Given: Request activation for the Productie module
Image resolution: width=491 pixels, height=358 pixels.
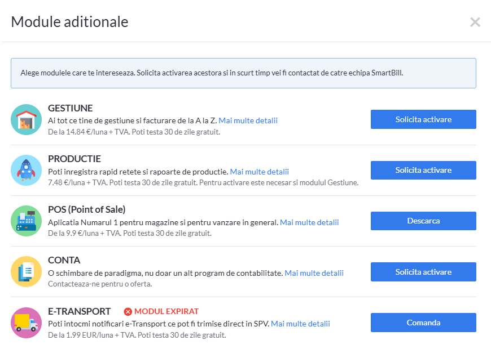Looking at the screenshot, I should click(x=423, y=170).
